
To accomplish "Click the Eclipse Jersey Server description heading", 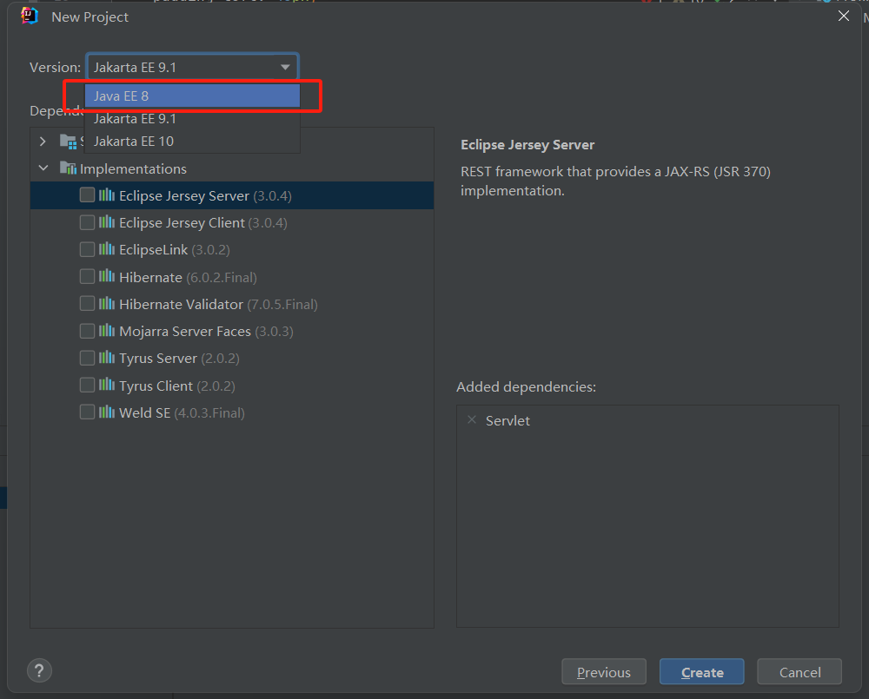I will pyautogui.click(x=527, y=144).
